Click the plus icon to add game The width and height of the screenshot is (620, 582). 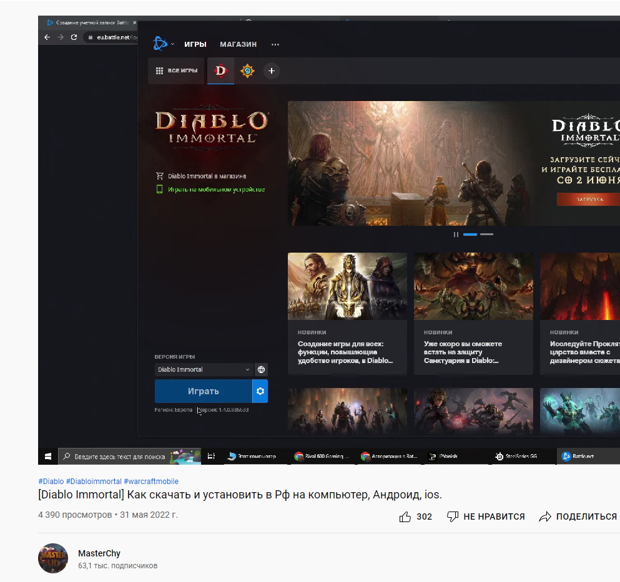(271, 71)
